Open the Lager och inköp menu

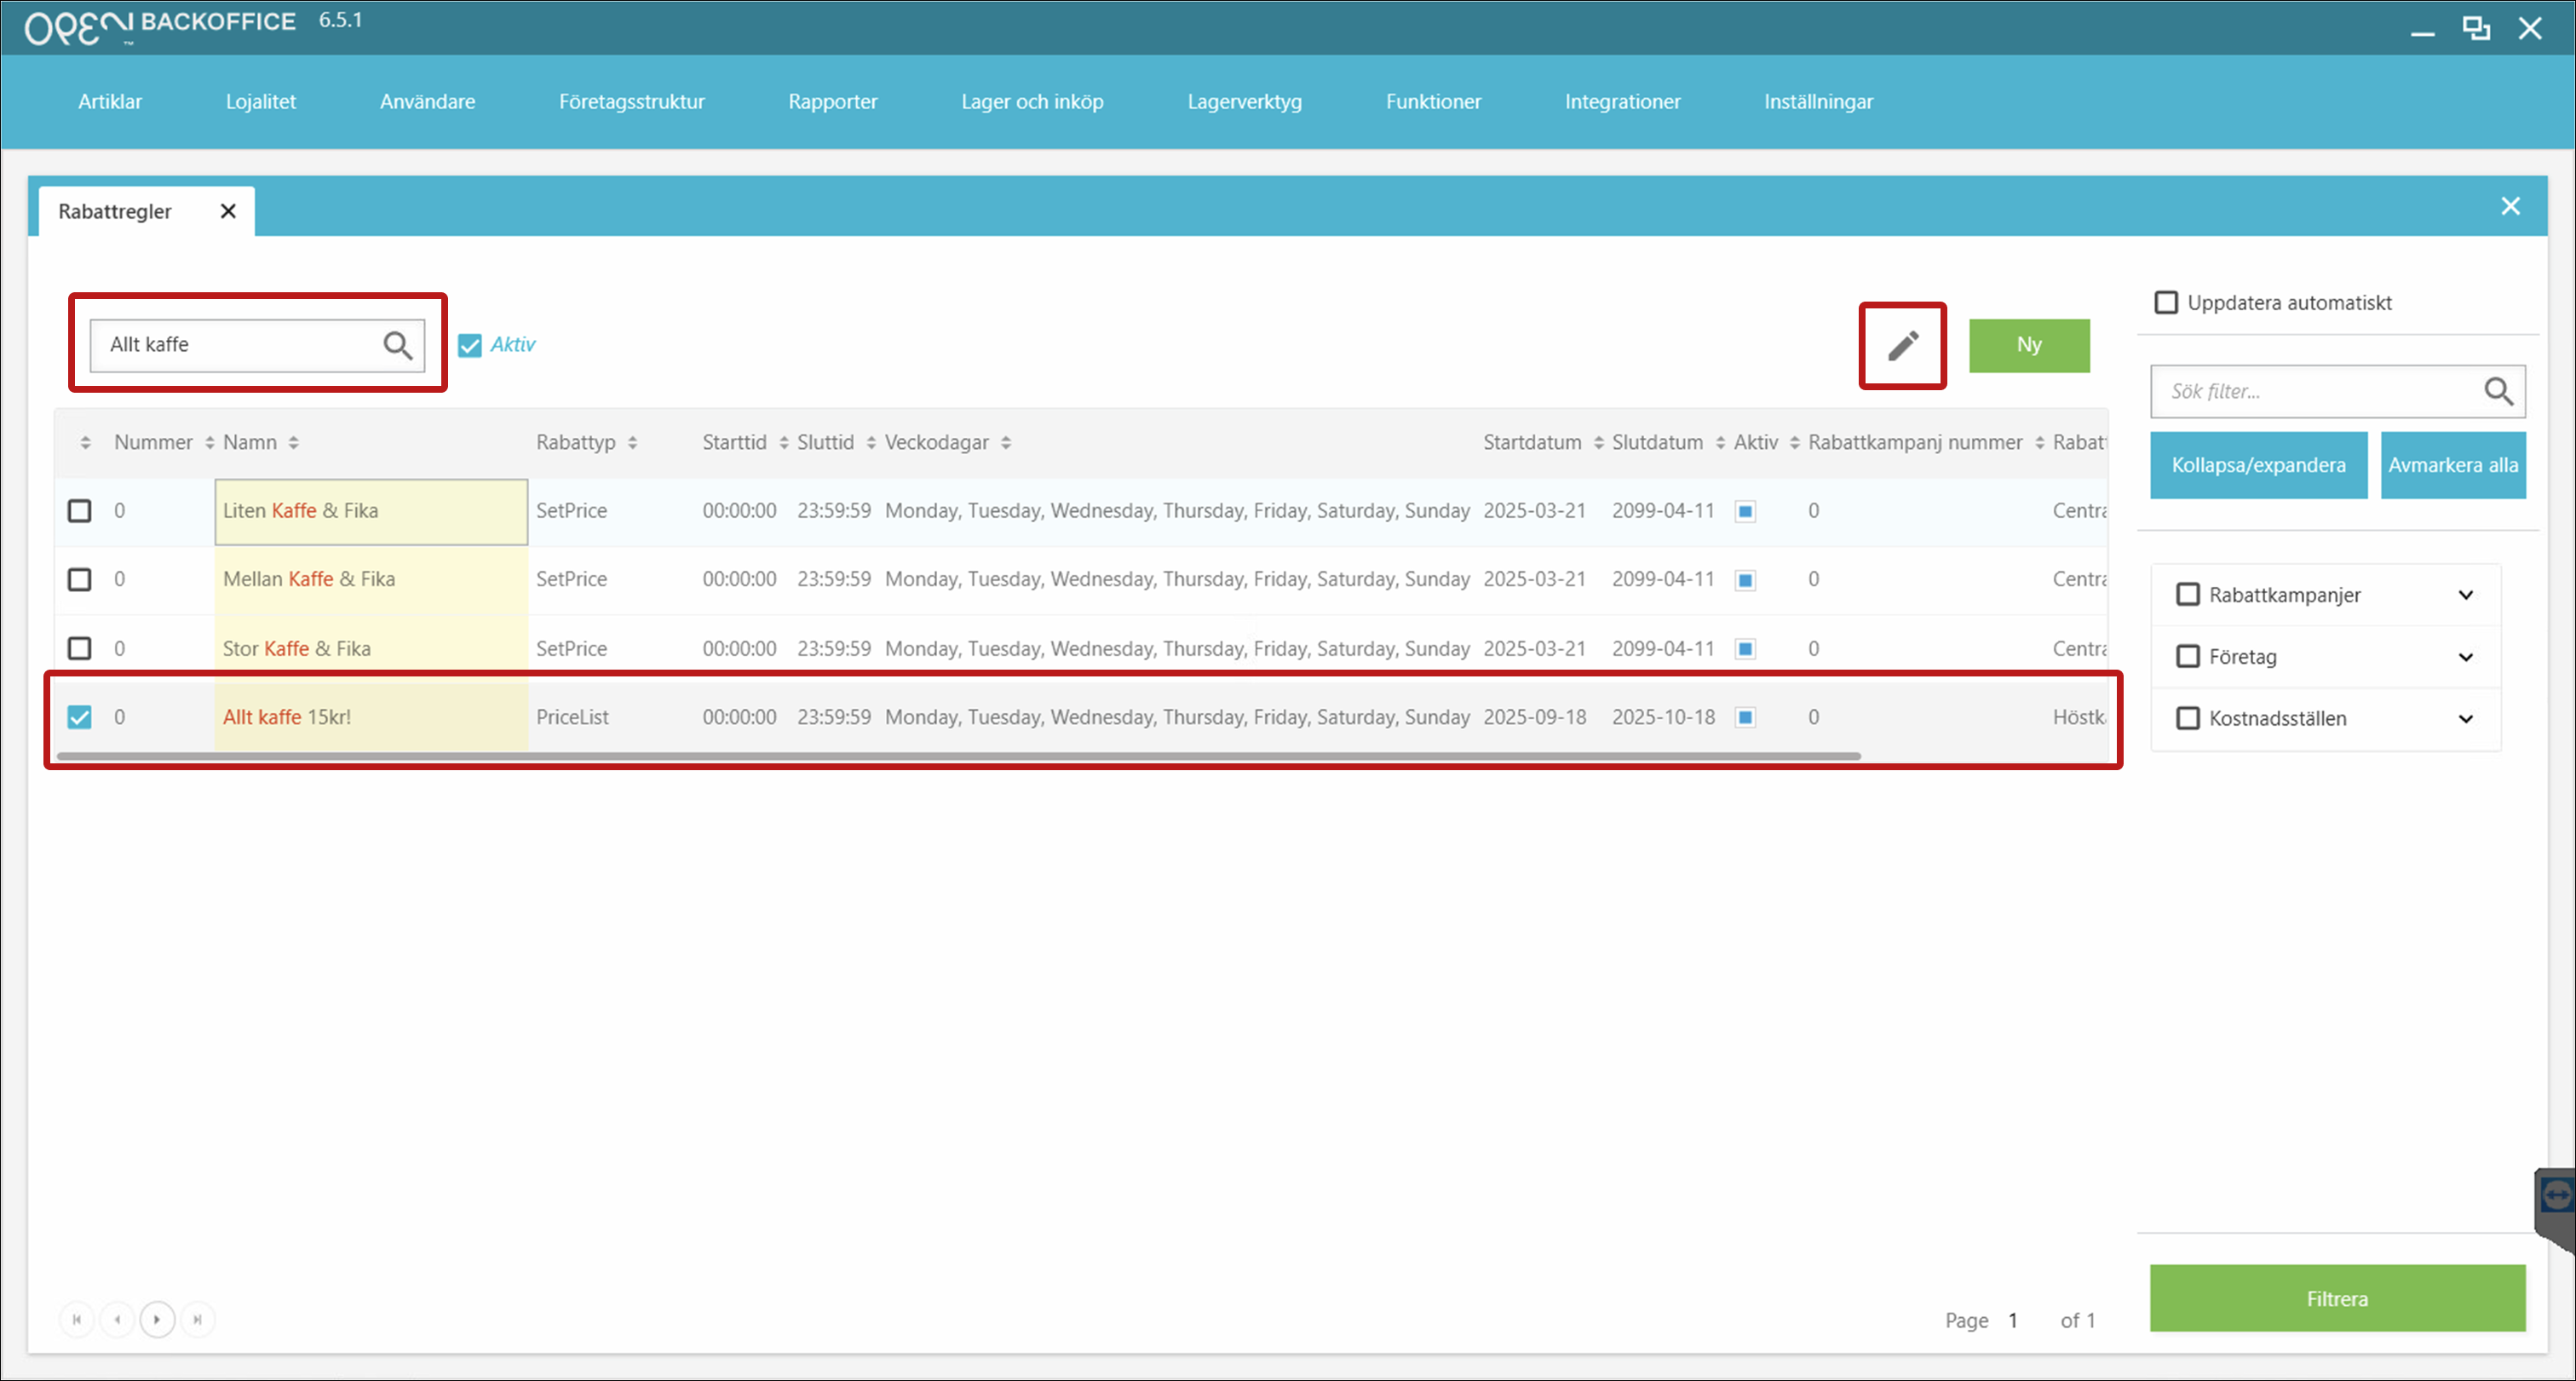pos(1031,102)
